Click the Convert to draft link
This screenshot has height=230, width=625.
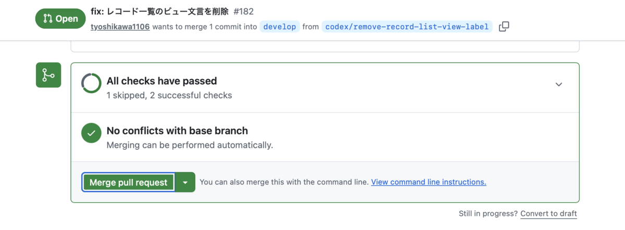tap(548, 213)
